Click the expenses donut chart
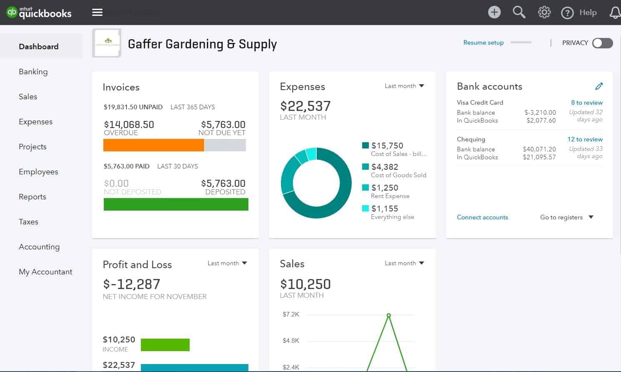This screenshot has height=372, width=621. tap(316, 183)
